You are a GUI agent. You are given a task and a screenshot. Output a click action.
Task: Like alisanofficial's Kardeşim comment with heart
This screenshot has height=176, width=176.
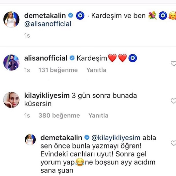coord(173,64)
